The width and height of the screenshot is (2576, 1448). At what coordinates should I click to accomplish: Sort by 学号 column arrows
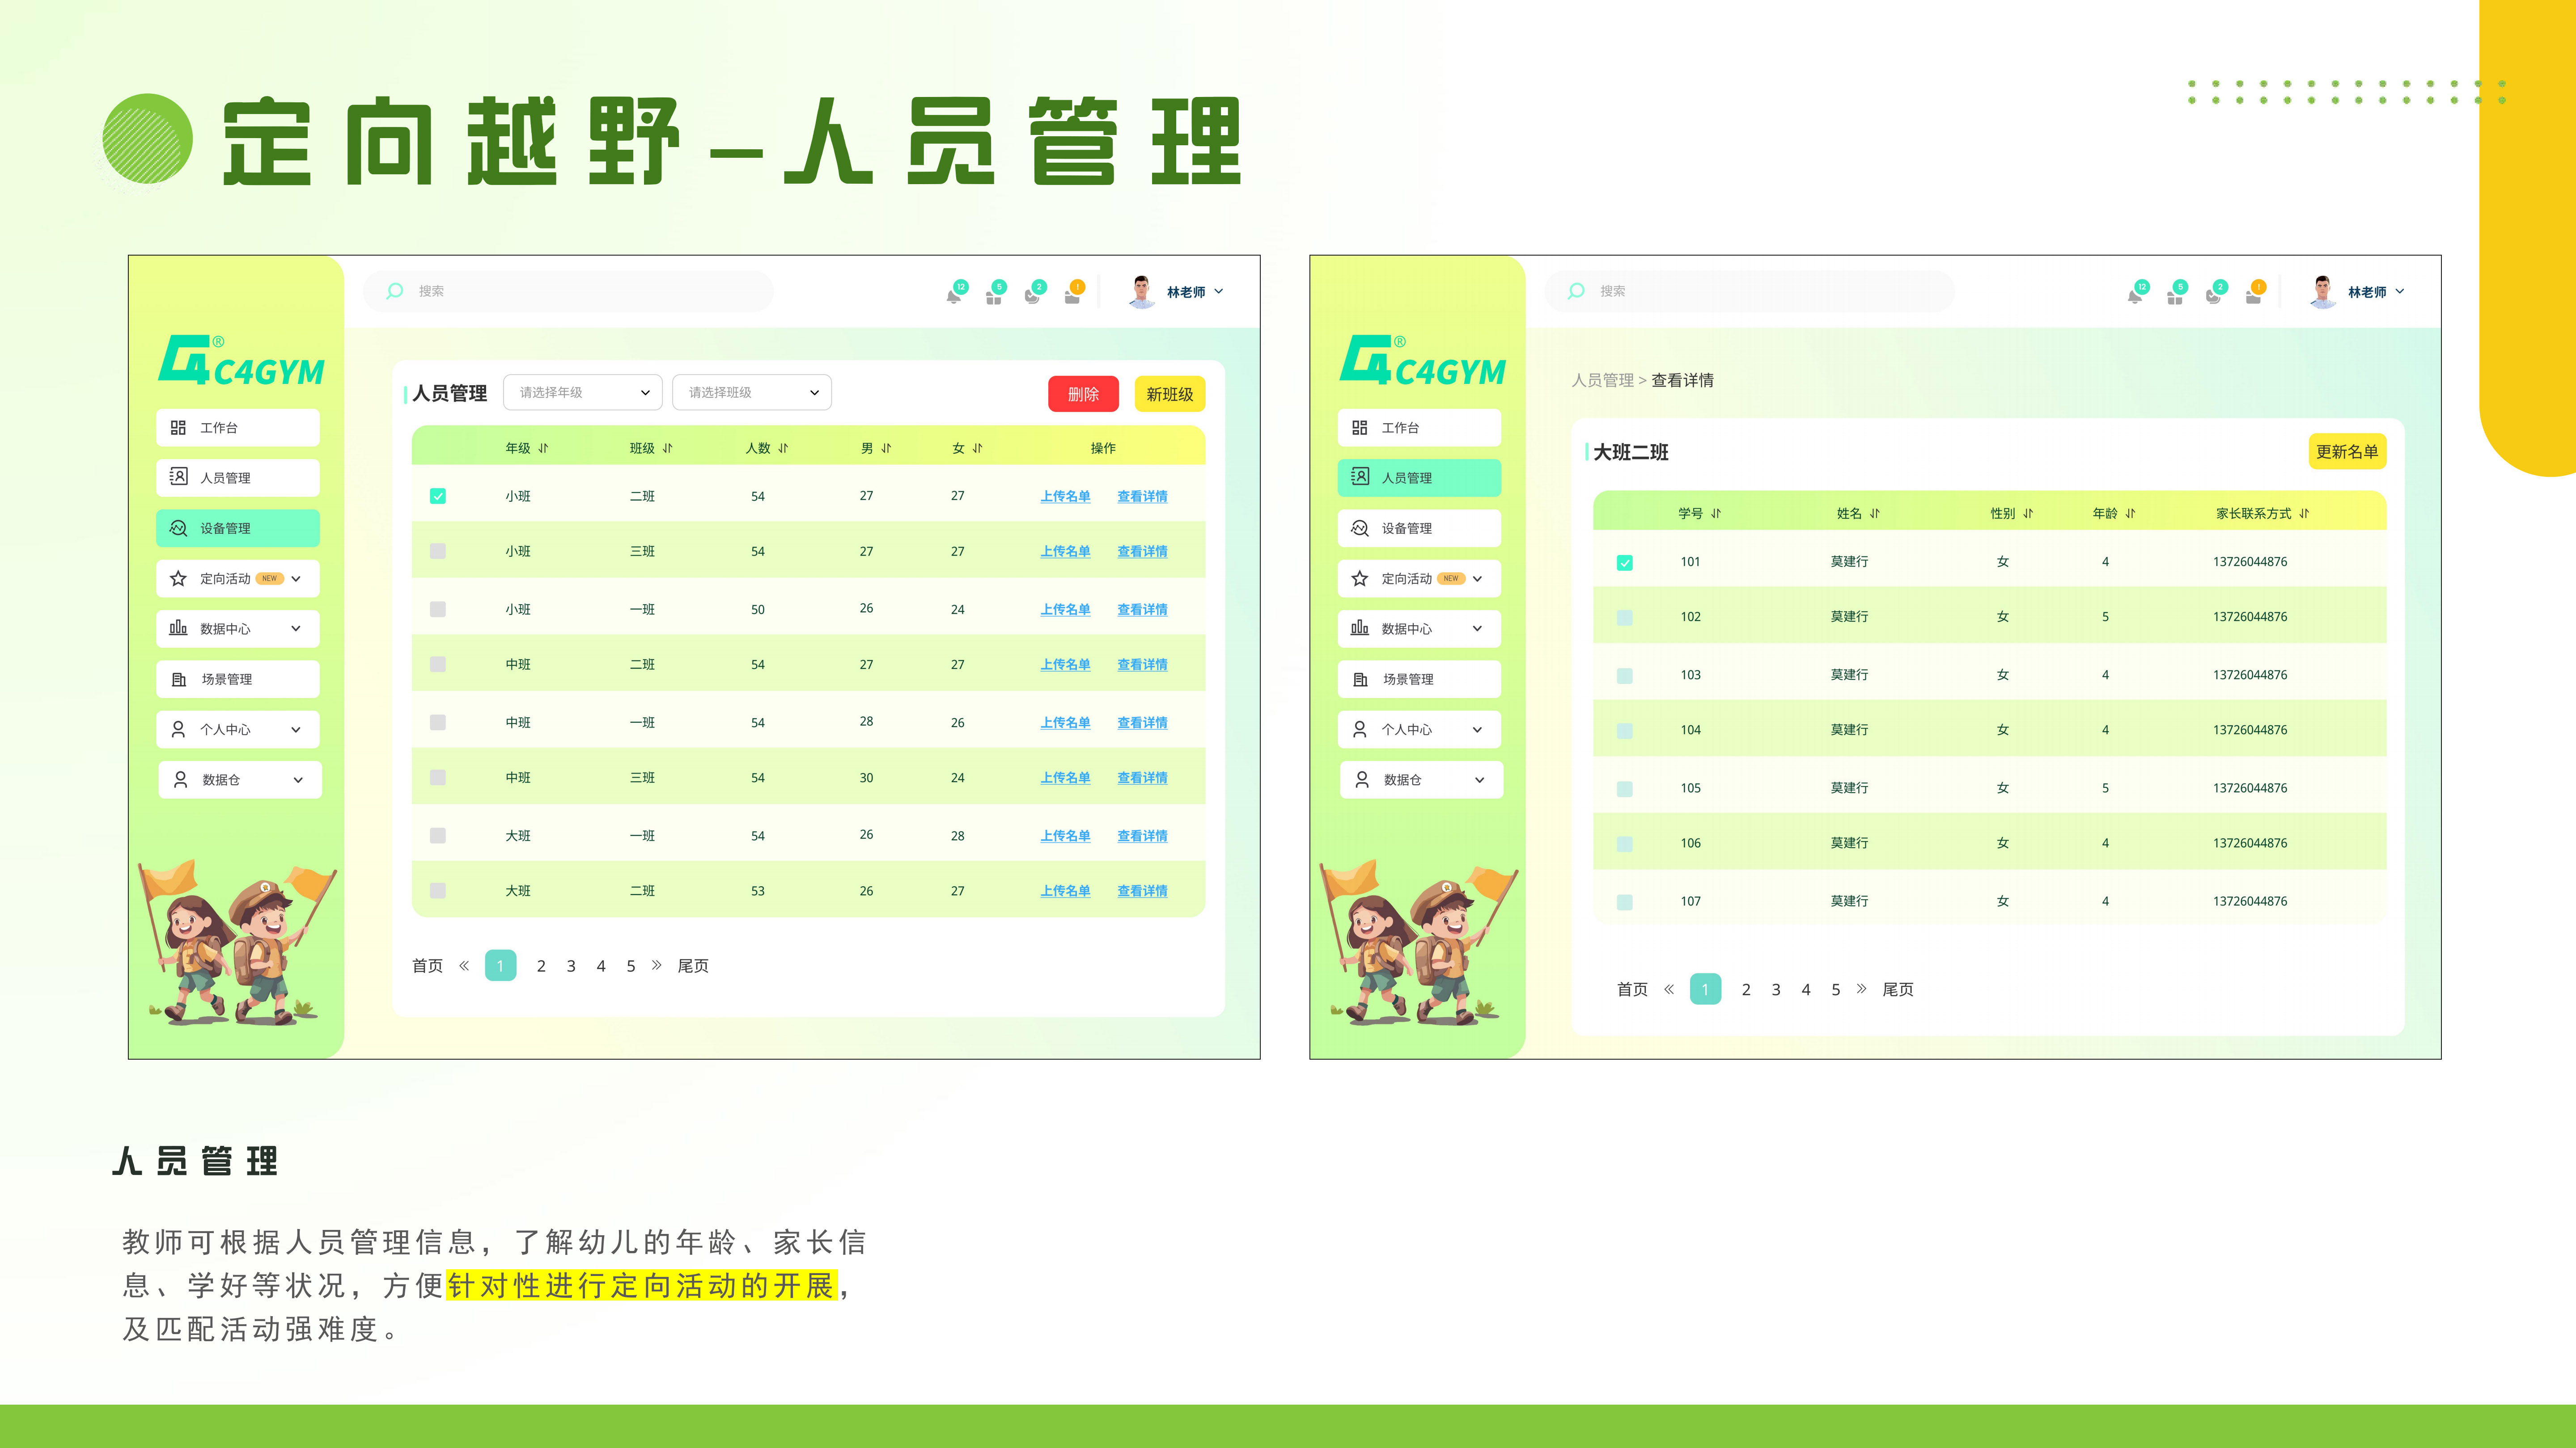tap(1716, 514)
